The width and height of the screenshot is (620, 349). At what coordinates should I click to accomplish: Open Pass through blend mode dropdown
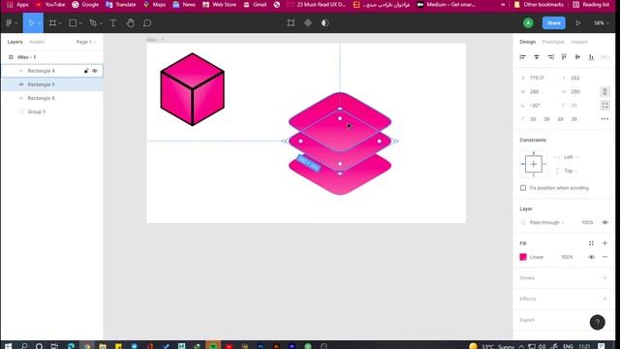click(x=546, y=222)
